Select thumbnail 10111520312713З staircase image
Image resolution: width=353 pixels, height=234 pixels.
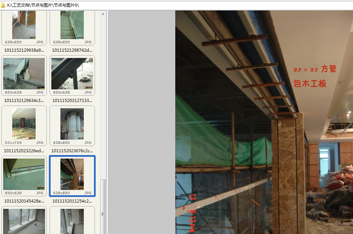tap(72, 74)
